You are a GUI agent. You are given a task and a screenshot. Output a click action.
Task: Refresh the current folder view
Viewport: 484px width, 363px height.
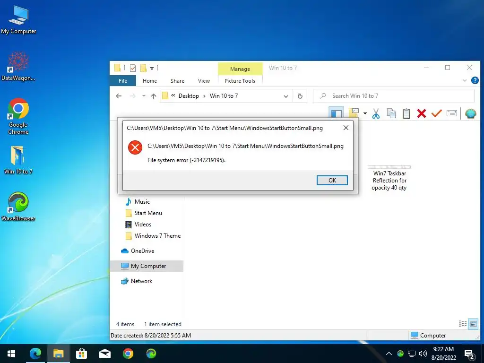tap(300, 96)
